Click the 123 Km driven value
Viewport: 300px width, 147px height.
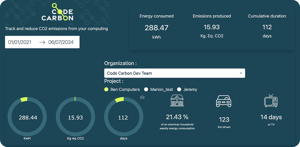pyautogui.click(x=224, y=120)
